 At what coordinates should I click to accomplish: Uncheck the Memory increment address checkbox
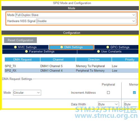134,93
